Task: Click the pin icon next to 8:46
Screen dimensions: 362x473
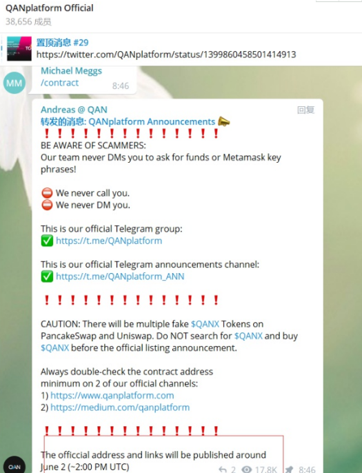Action: point(289,469)
